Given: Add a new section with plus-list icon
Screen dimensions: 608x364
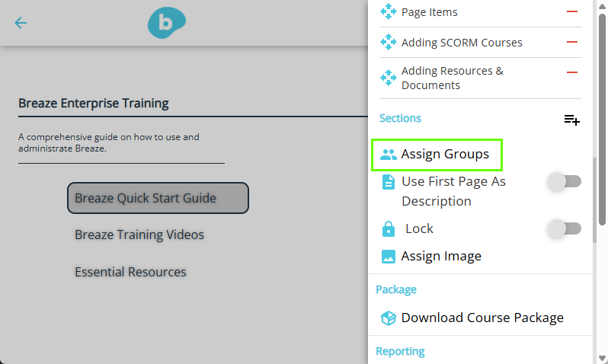Looking at the screenshot, I should pos(572,120).
